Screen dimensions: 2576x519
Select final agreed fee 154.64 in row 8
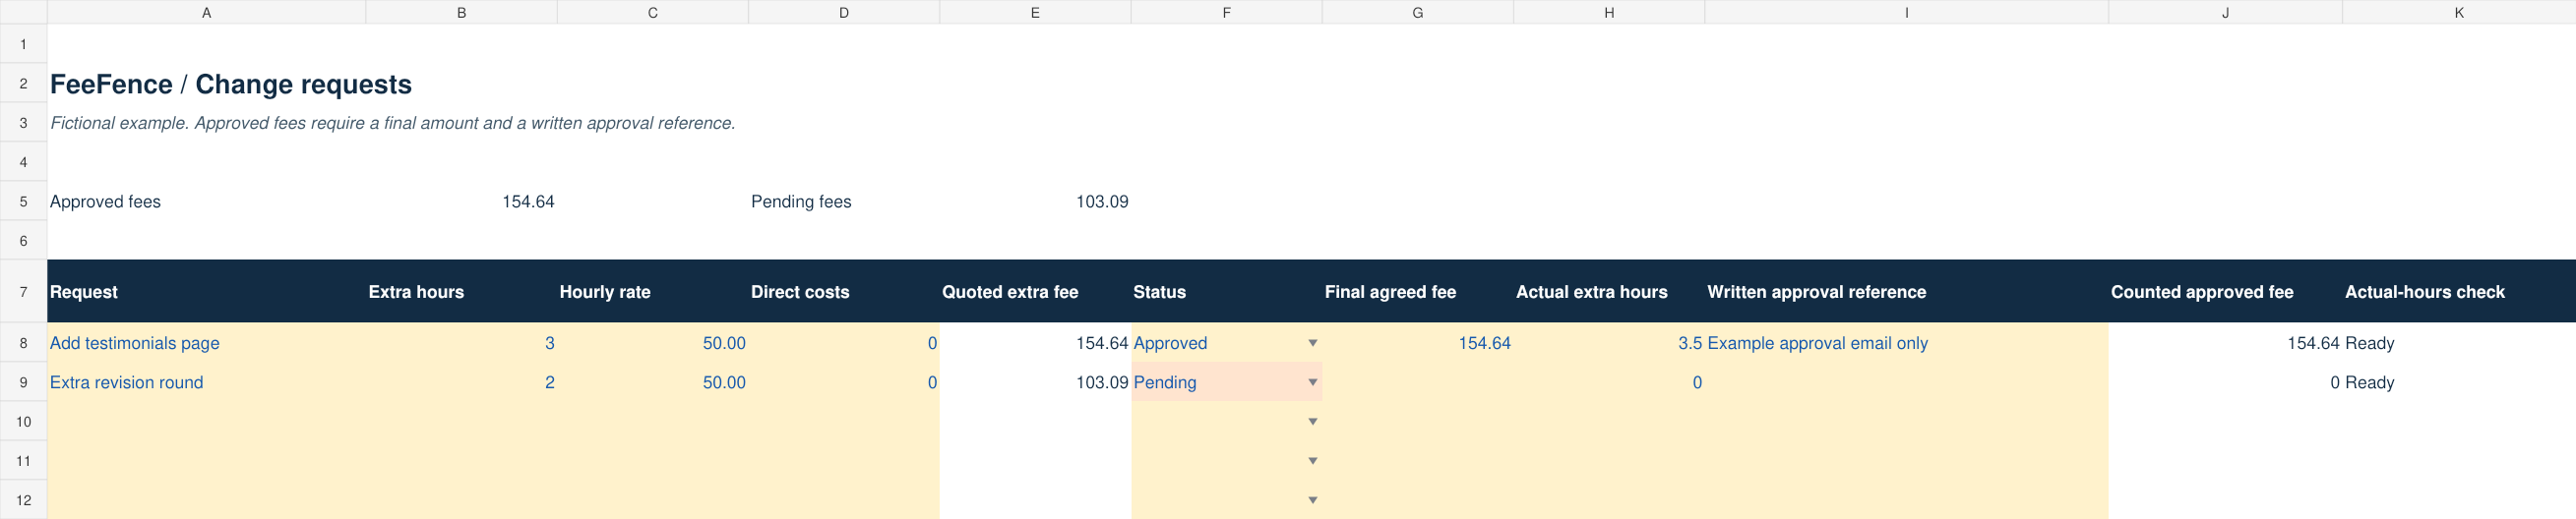coord(1418,343)
